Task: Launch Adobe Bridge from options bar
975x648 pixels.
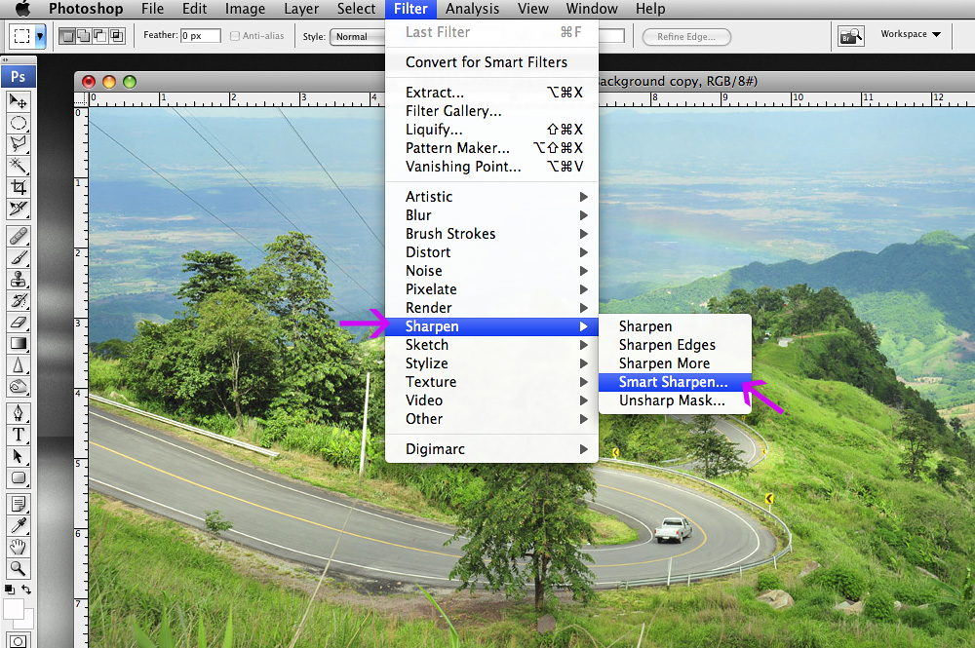Action: [850, 36]
